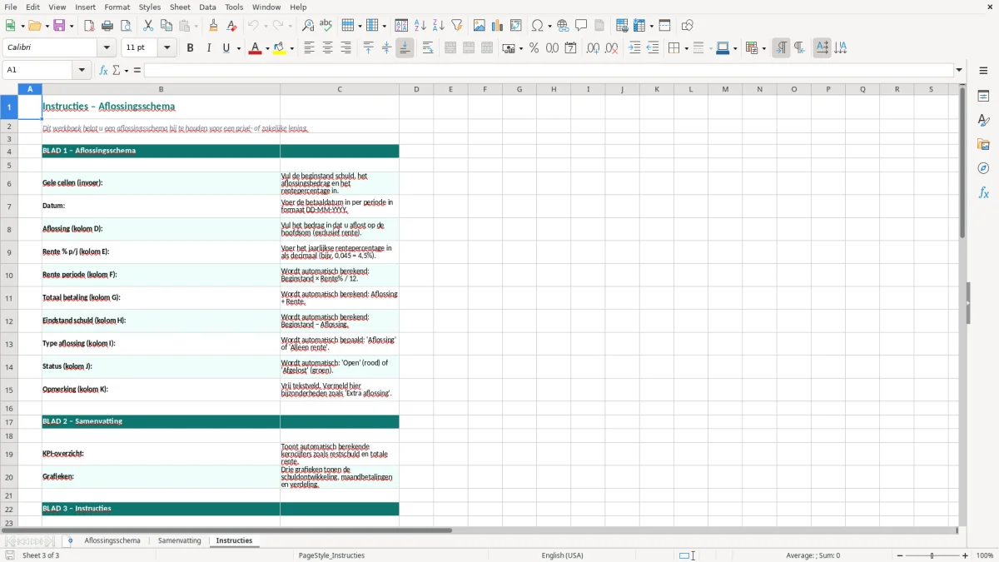This screenshot has width=999, height=562.
Task: Format as date icon
Action: click(x=570, y=48)
